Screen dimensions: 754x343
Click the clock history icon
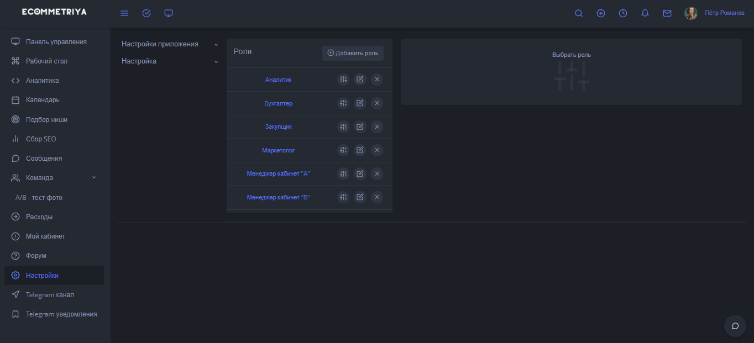[x=623, y=13]
